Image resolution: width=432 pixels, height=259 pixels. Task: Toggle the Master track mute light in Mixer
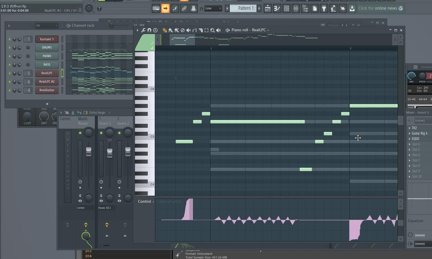click(x=80, y=133)
